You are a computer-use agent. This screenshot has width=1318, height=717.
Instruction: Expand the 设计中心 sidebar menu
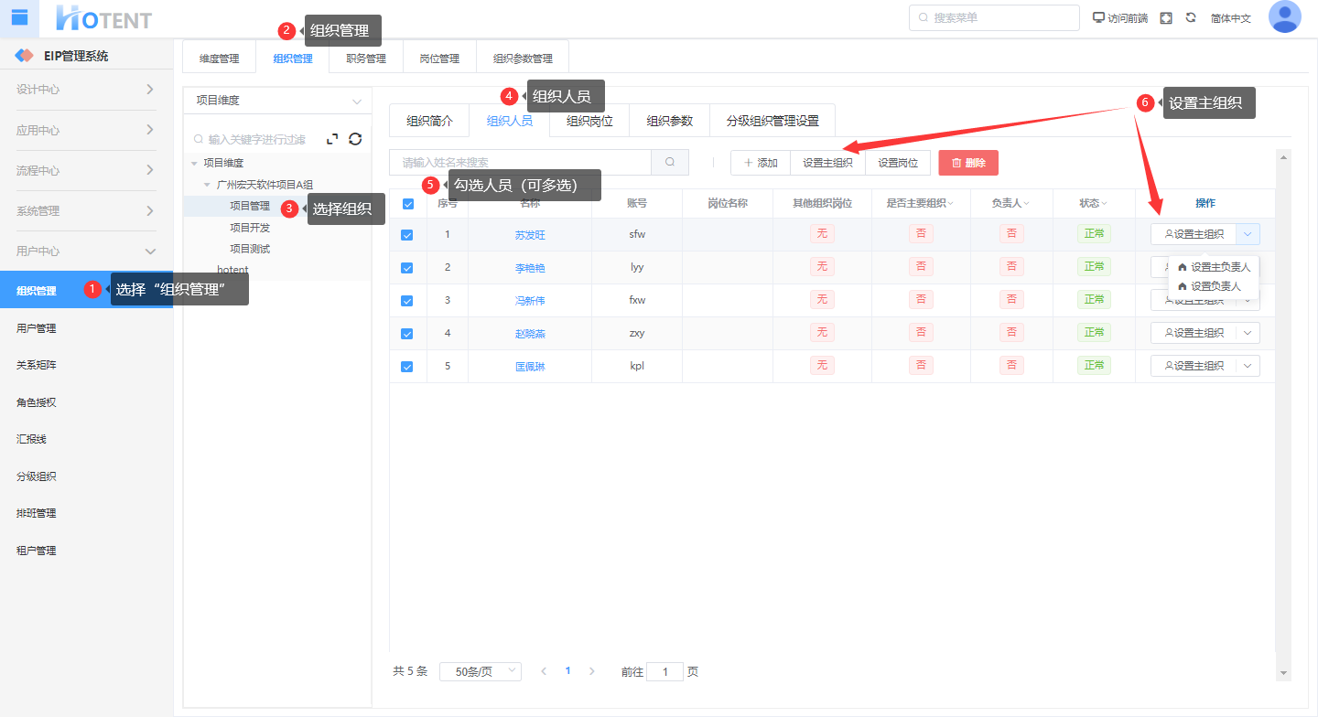[86, 90]
